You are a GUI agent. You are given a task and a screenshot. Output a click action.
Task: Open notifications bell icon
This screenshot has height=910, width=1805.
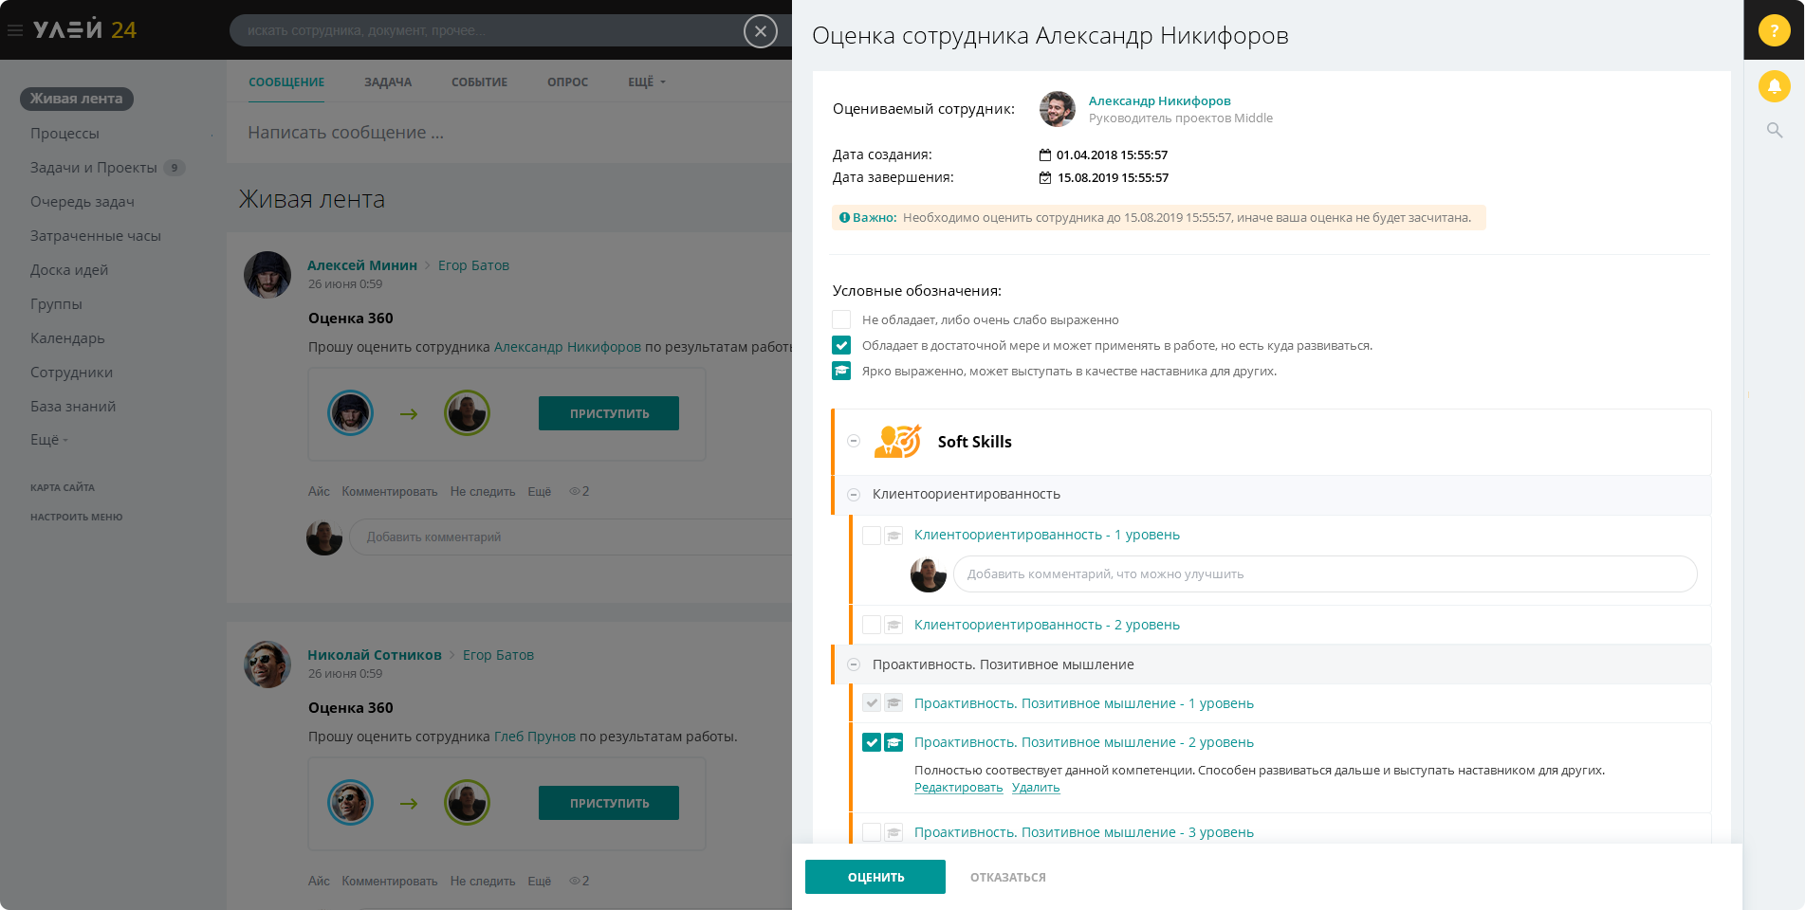1774,86
